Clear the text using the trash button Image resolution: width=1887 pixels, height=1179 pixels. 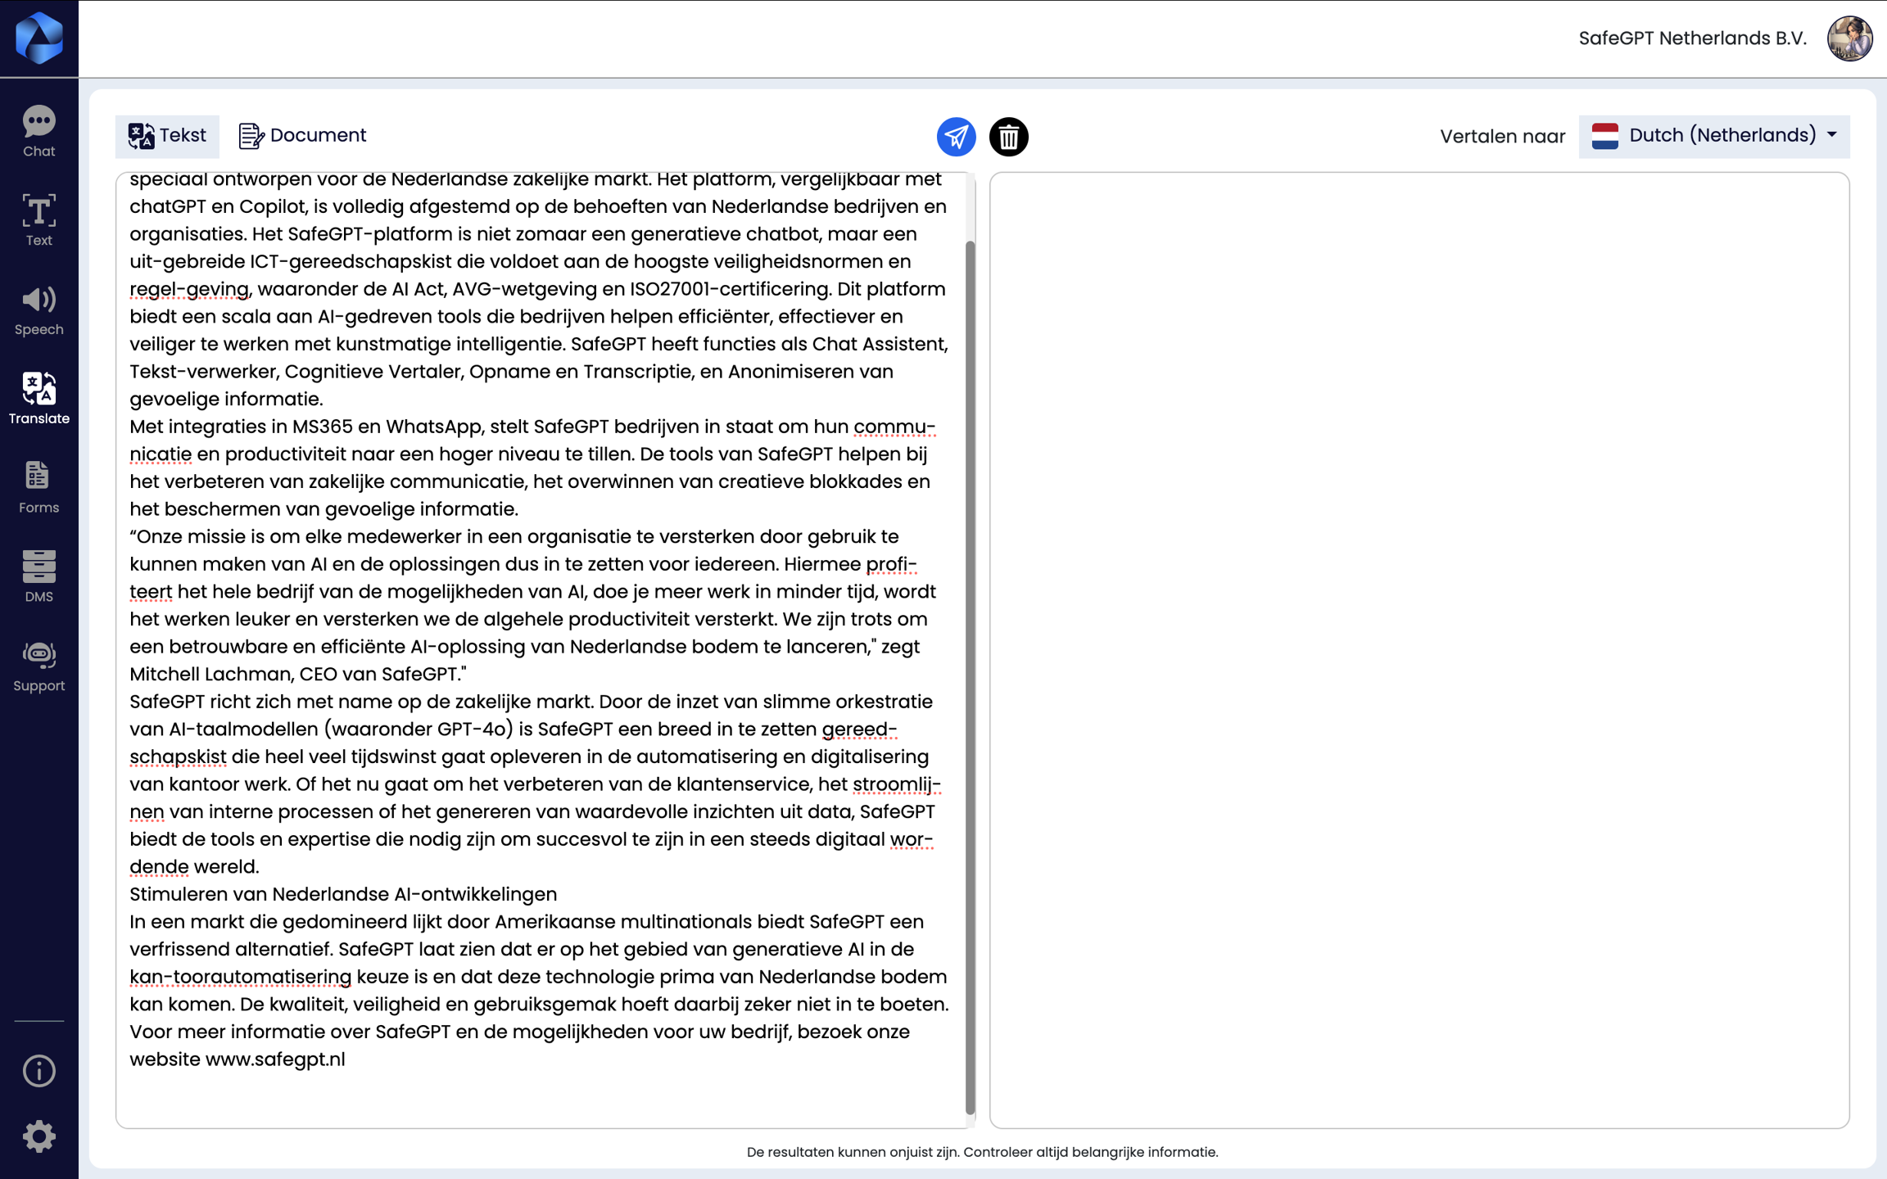click(x=1008, y=137)
